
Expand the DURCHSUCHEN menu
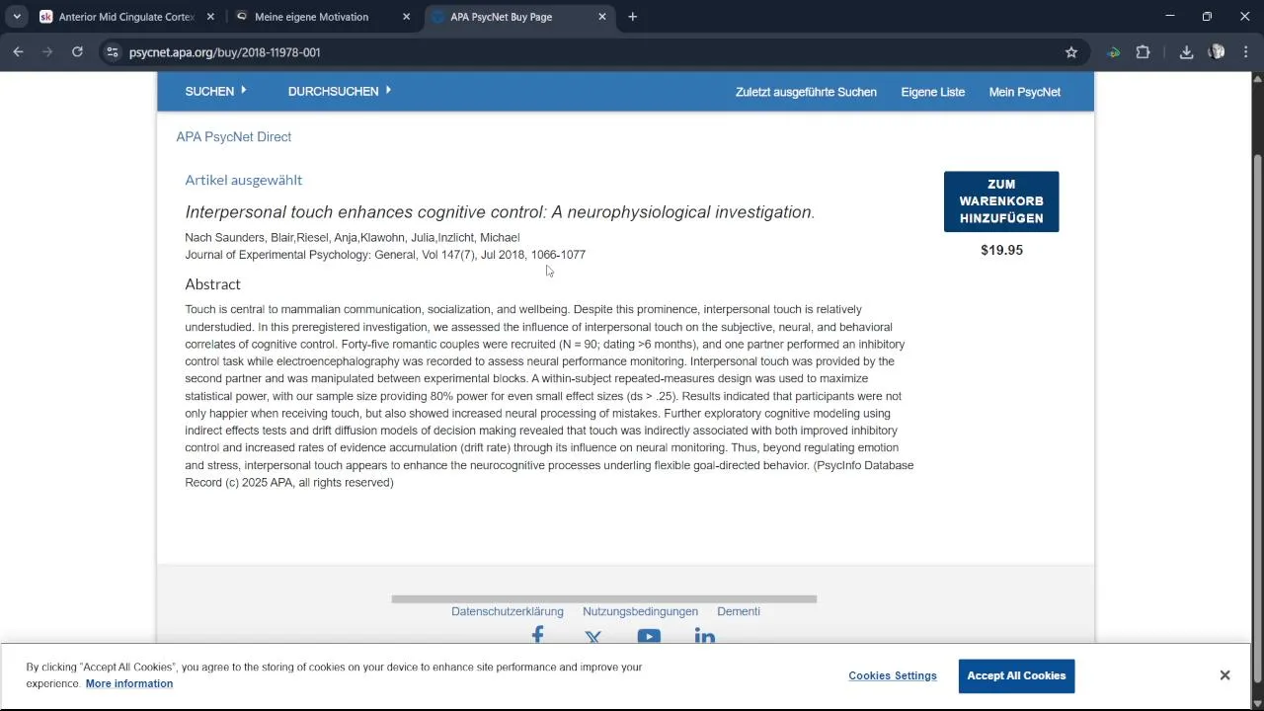coord(339,91)
